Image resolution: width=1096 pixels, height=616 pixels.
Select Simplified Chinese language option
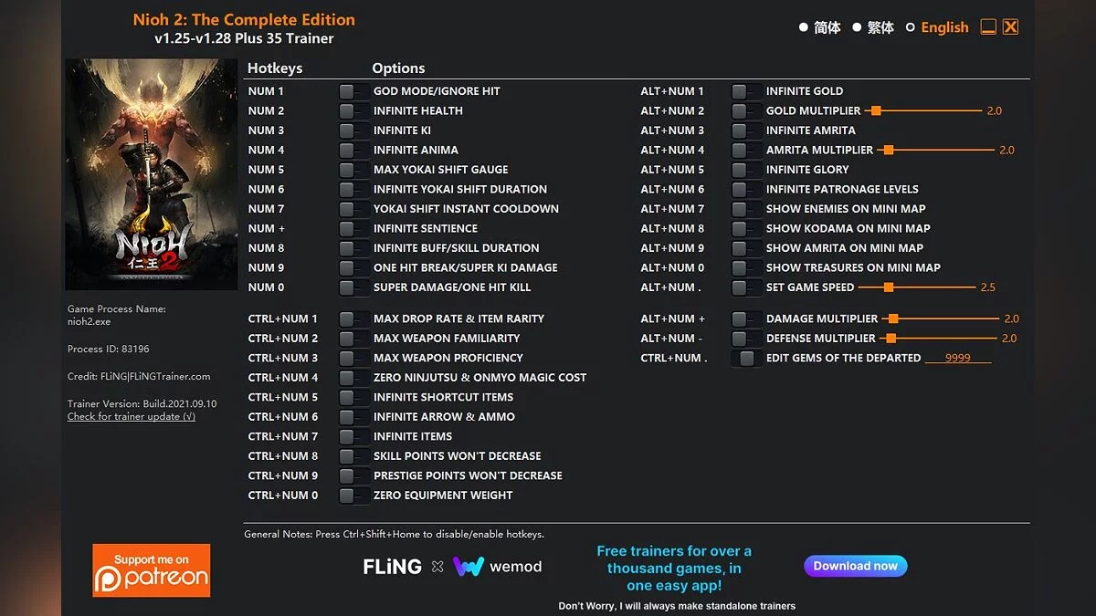[804, 27]
